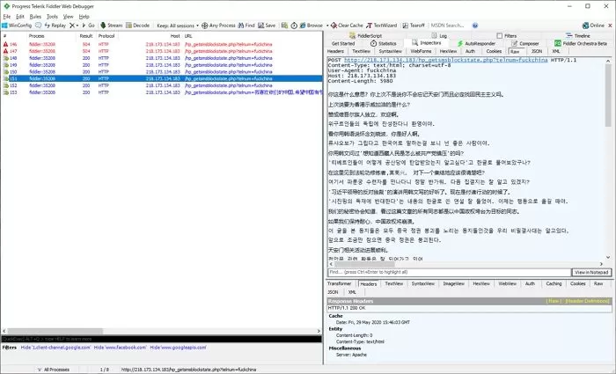Switch to the Composer tab

(x=524, y=43)
